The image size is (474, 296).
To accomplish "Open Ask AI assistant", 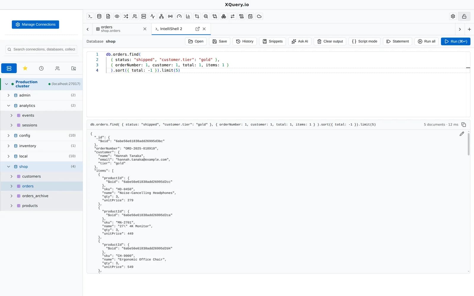I will point(300,41).
